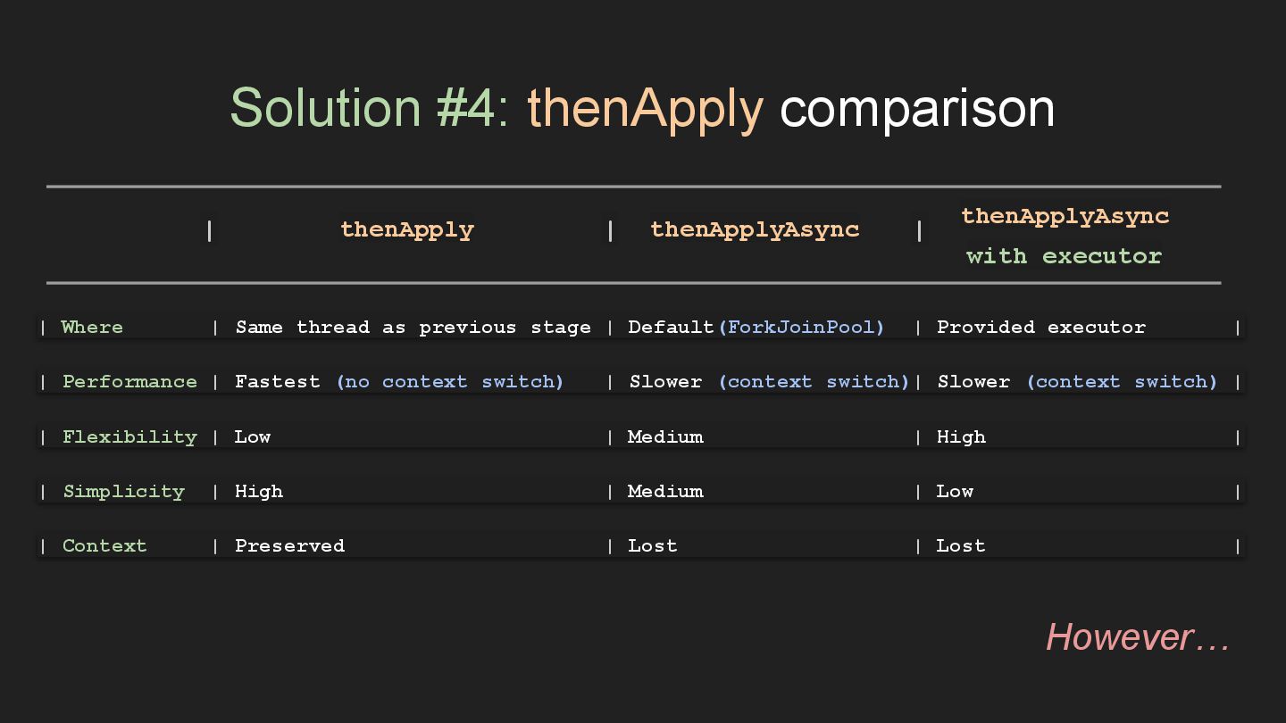Click the 'Fastest' cell text

pyautogui.click(x=278, y=382)
